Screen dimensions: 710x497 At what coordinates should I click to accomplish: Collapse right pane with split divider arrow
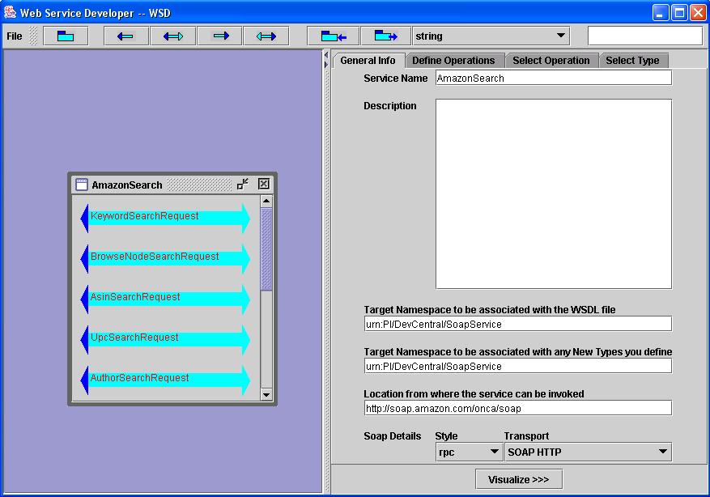click(326, 65)
